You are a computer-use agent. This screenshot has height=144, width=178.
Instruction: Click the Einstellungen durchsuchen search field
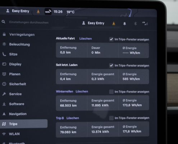pos(29,22)
